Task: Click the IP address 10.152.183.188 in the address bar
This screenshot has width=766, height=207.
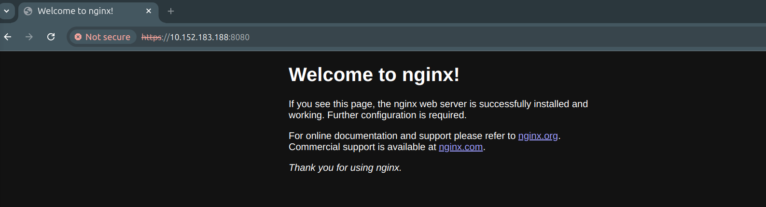Action: click(x=199, y=37)
